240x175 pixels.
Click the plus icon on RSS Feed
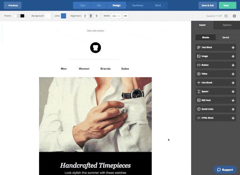click(233, 100)
